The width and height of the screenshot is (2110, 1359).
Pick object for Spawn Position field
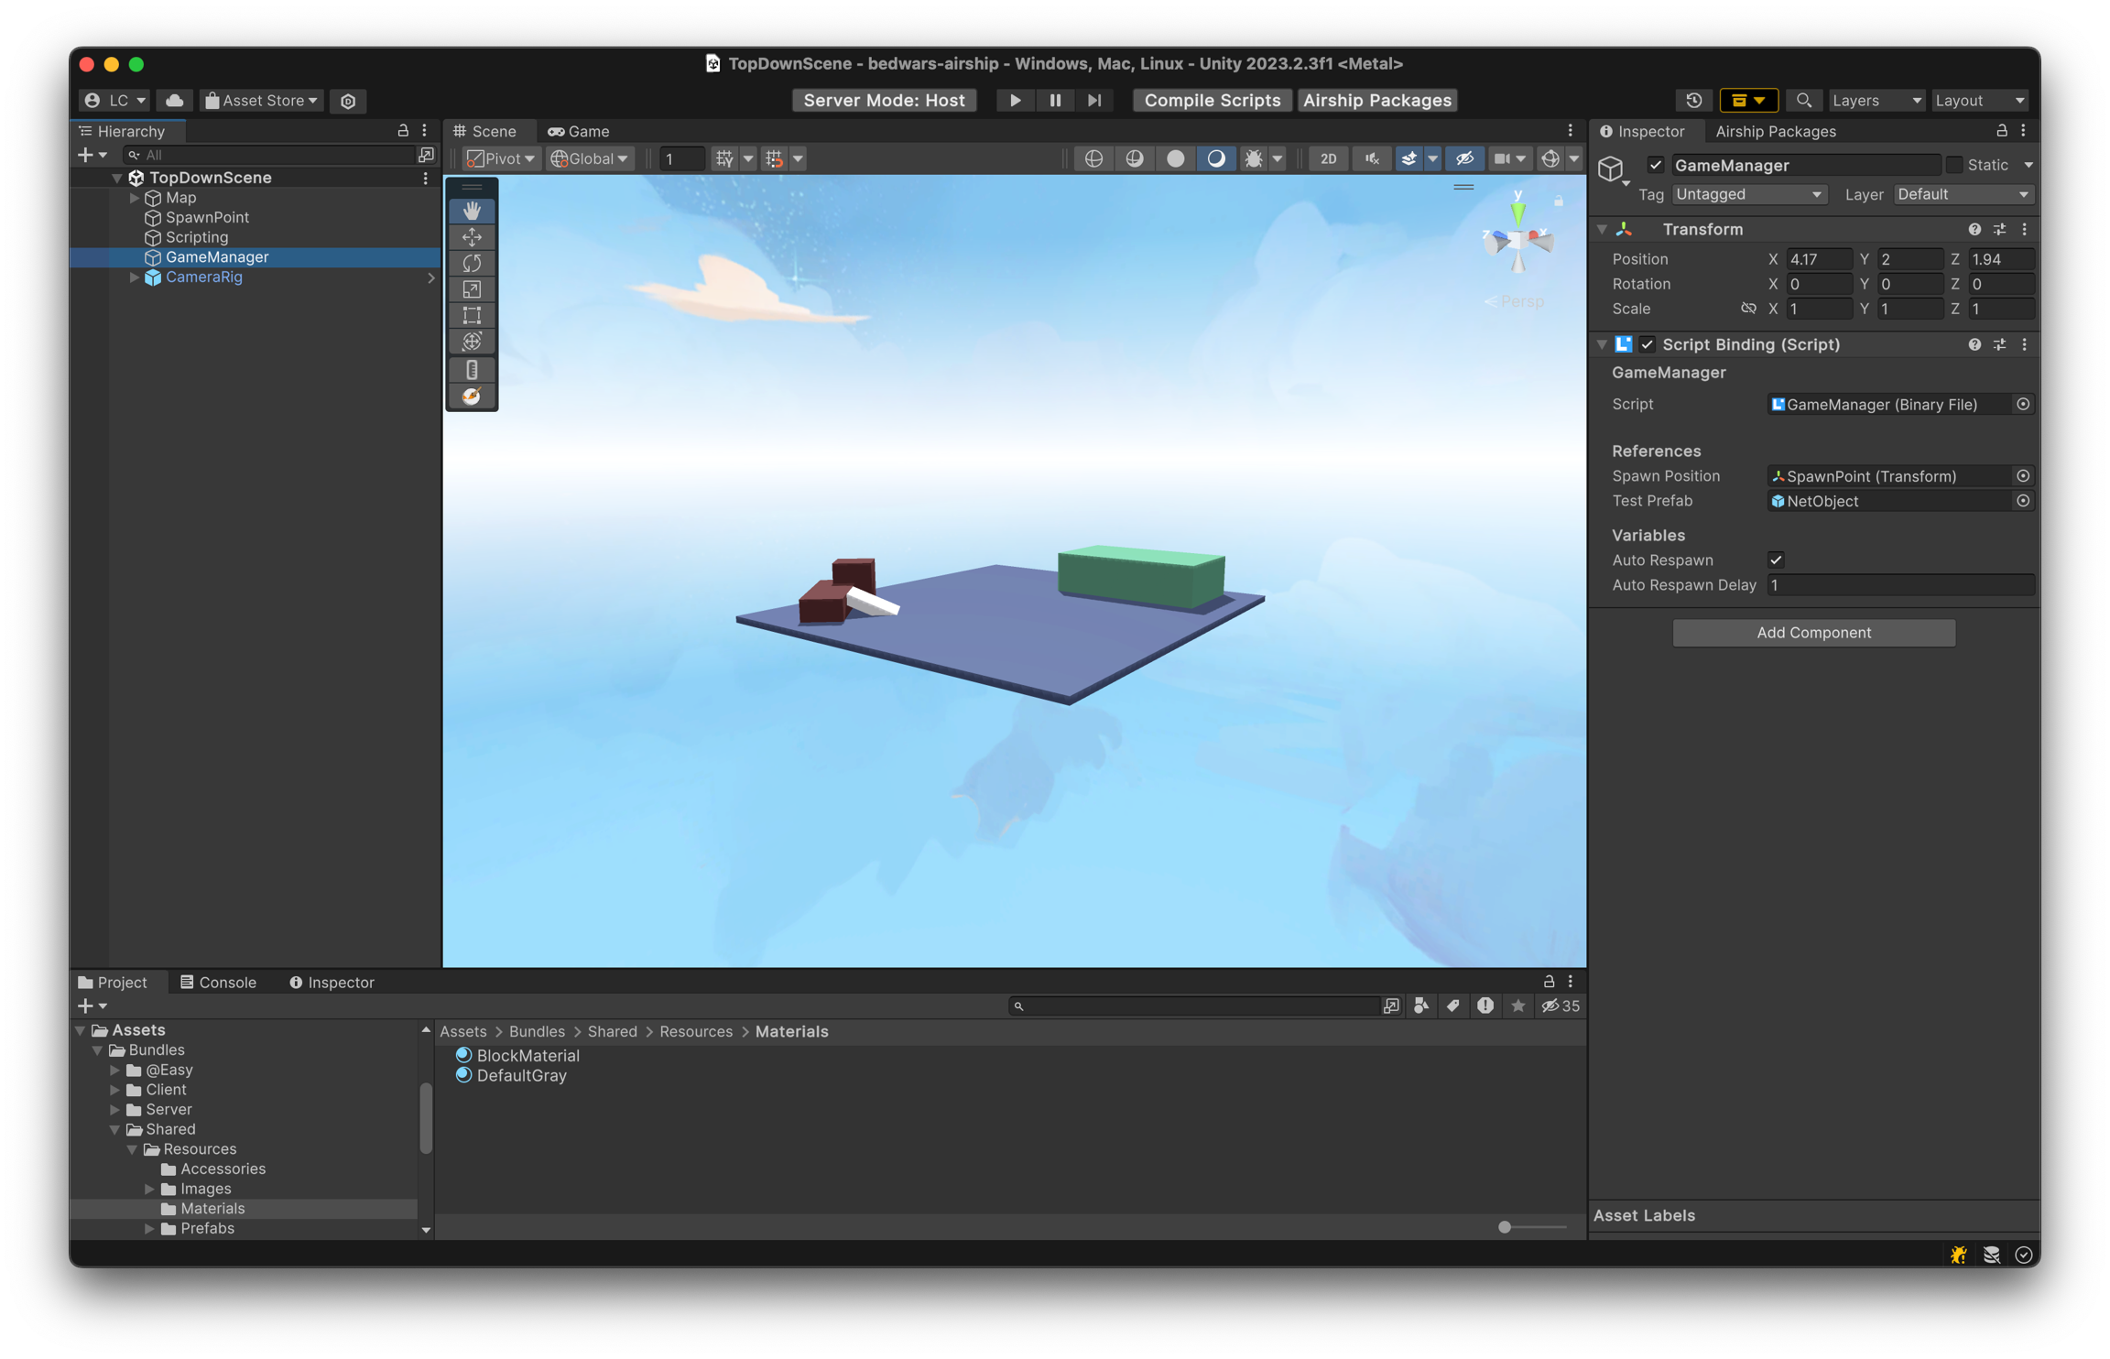(2023, 476)
